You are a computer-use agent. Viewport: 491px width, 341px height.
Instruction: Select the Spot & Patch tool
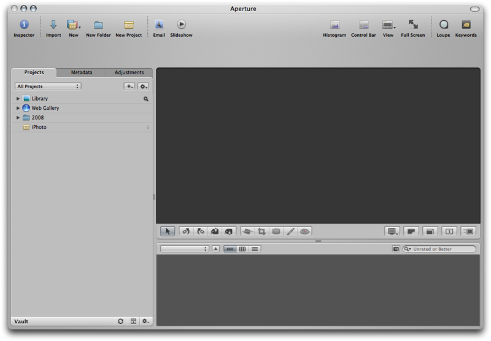(276, 231)
